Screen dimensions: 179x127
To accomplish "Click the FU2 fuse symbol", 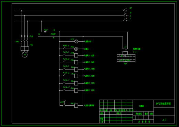I will click(x=45, y=32).
